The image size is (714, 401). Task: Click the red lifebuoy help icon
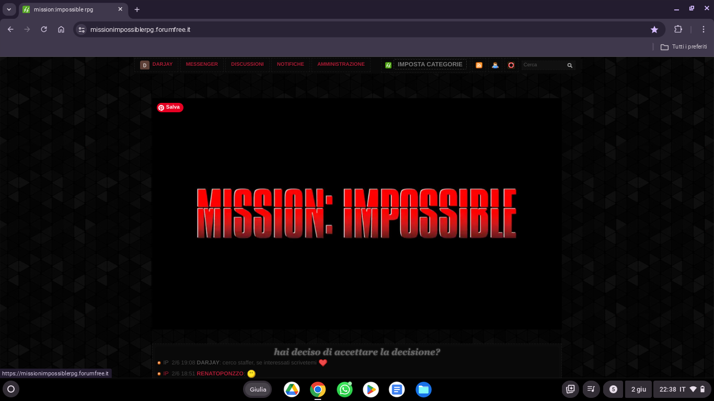tap(511, 65)
